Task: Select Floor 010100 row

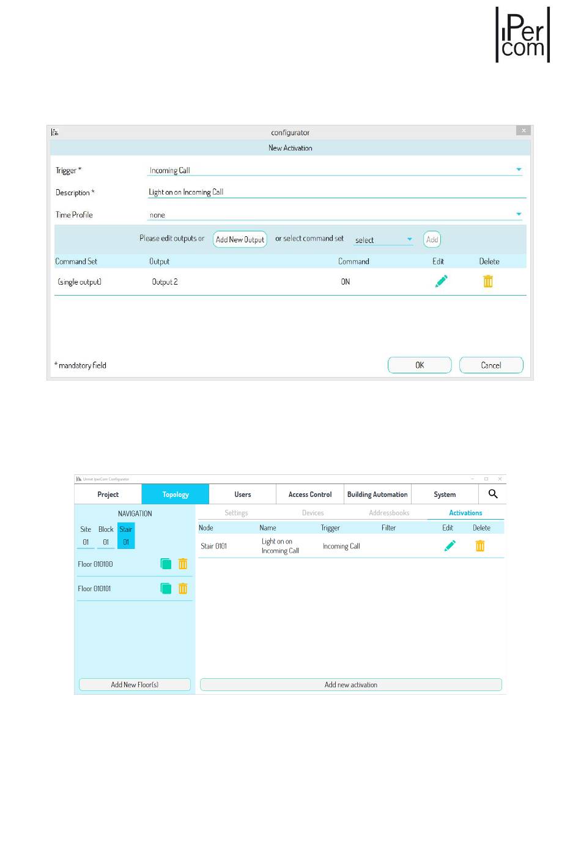Action: [135, 564]
